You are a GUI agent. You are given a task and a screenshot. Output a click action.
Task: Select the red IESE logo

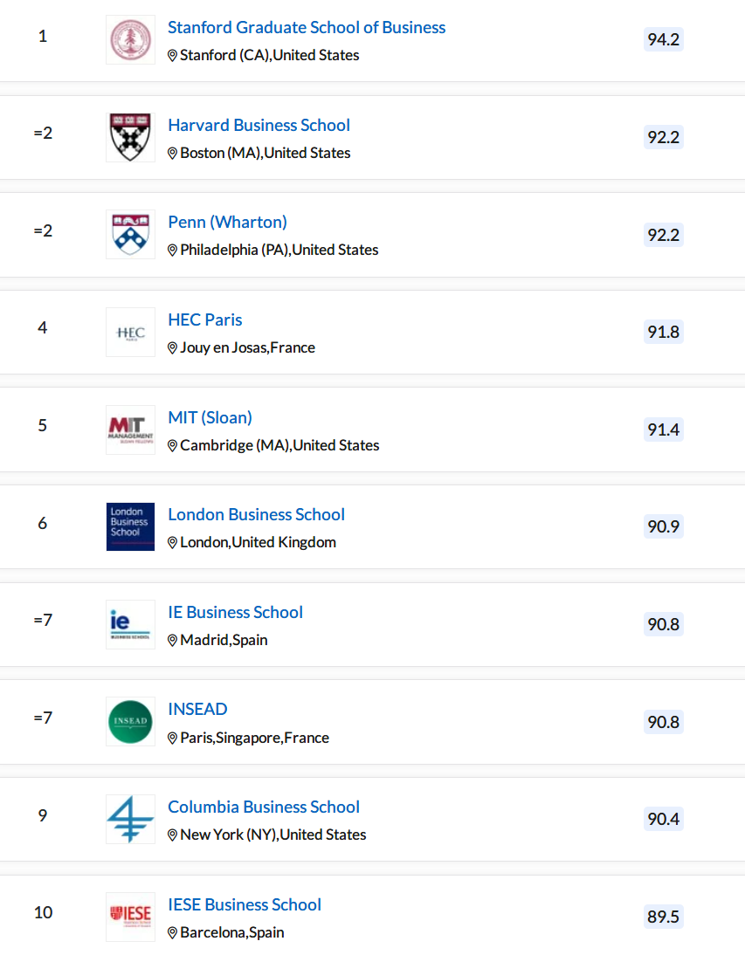(x=130, y=917)
